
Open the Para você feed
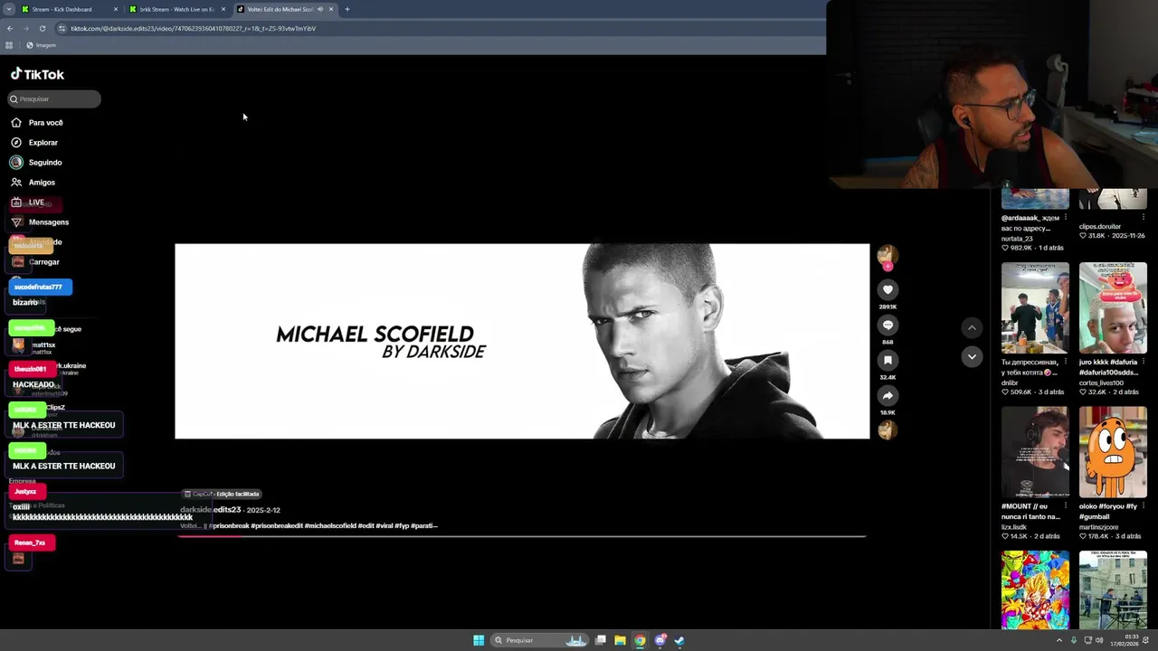pos(45,122)
